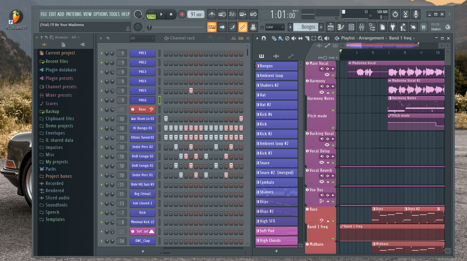Open Playlist options menu arrow

[257, 38]
